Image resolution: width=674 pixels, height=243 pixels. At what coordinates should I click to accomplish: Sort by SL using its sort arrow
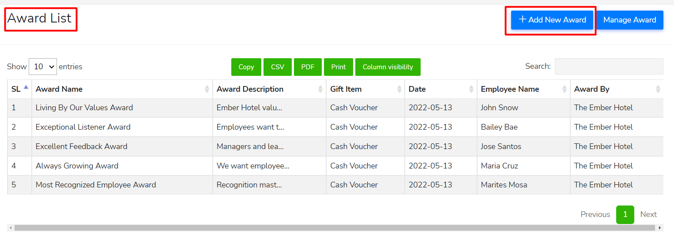26,88
